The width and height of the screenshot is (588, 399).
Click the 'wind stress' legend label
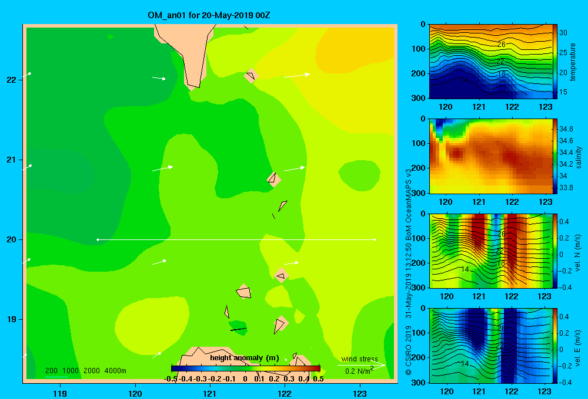click(359, 359)
